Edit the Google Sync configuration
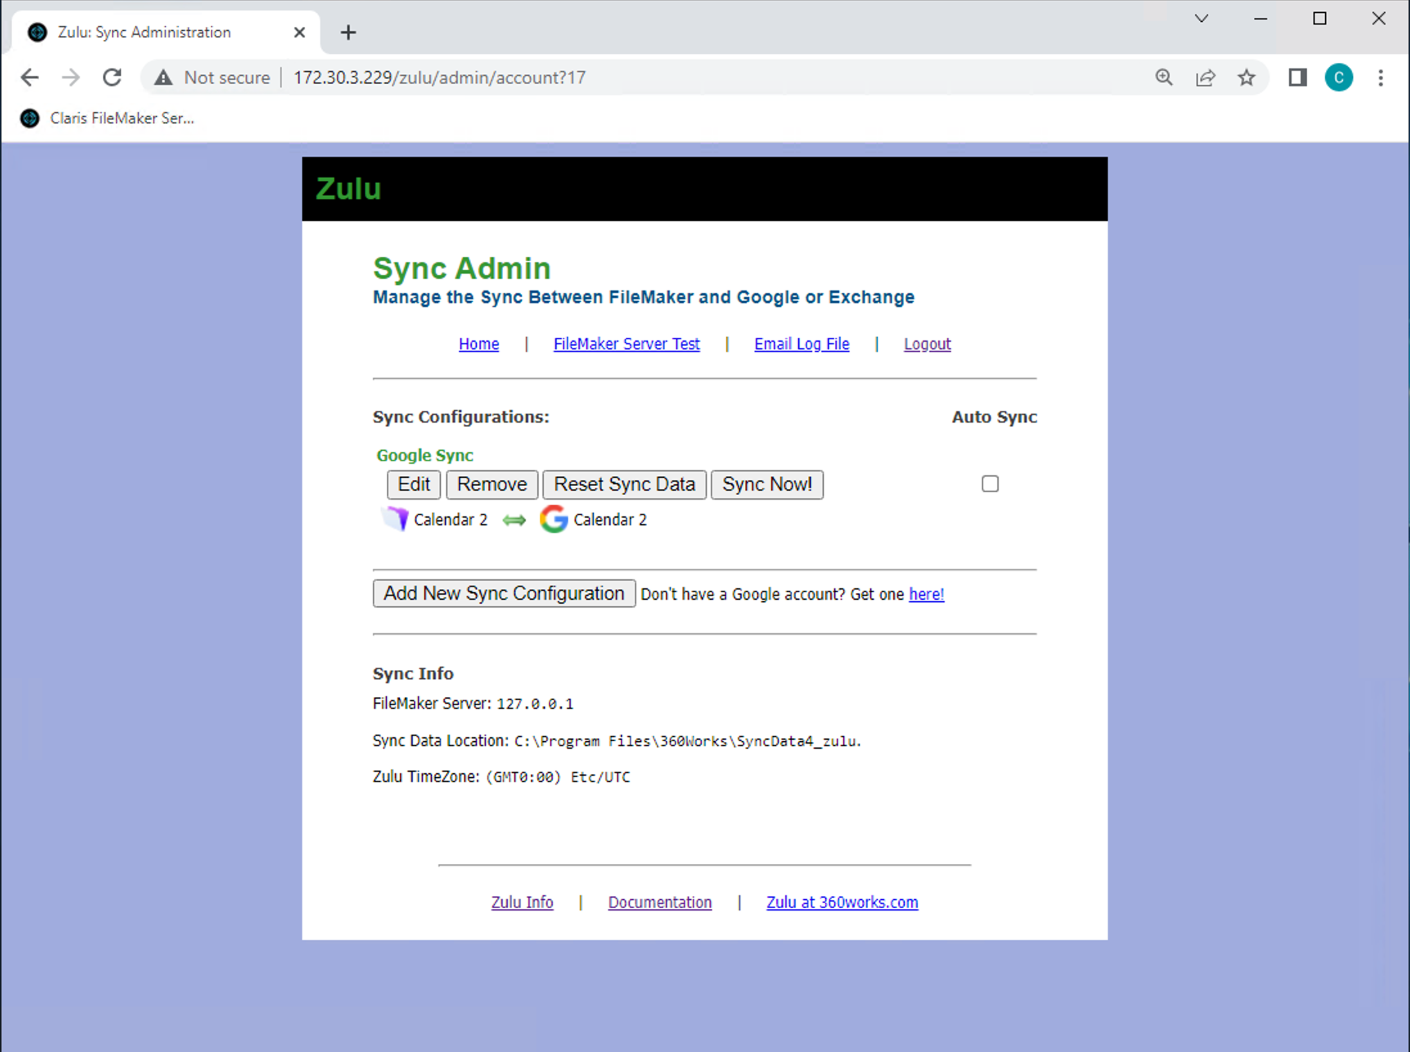Image resolution: width=1410 pixels, height=1052 pixels. (x=414, y=484)
